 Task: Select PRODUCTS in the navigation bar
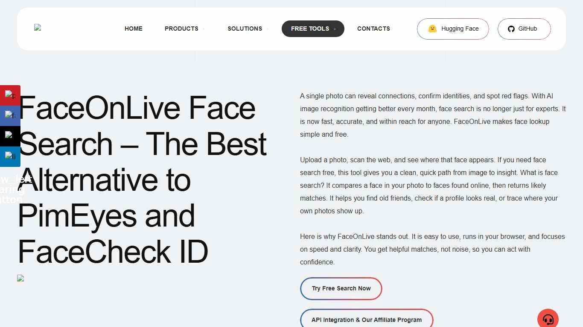181,29
